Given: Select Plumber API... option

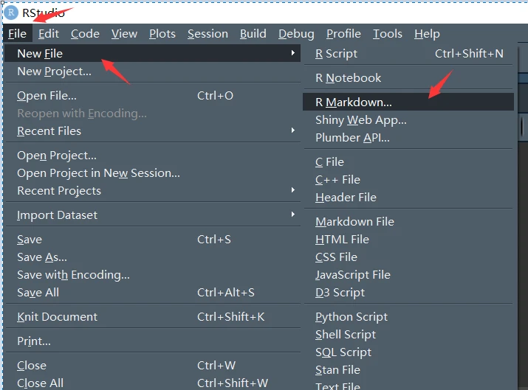Looking at the screenshot, I should point(352,138).
